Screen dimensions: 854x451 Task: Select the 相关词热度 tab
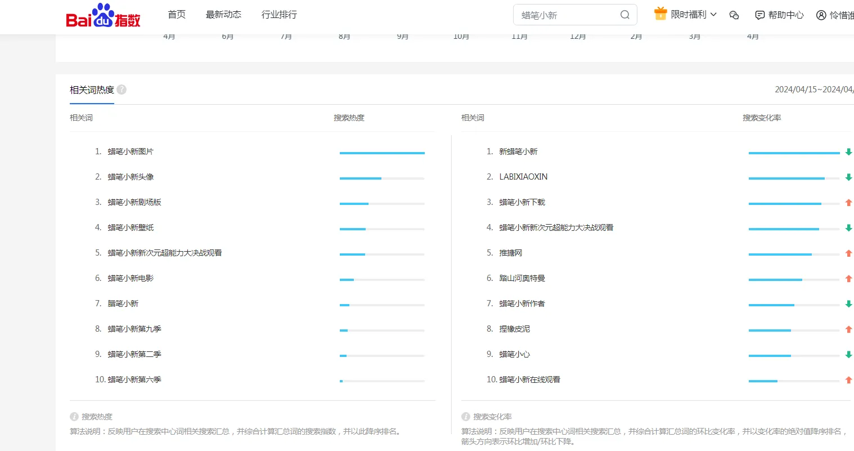pyautogui.click(x=92, y=90)
